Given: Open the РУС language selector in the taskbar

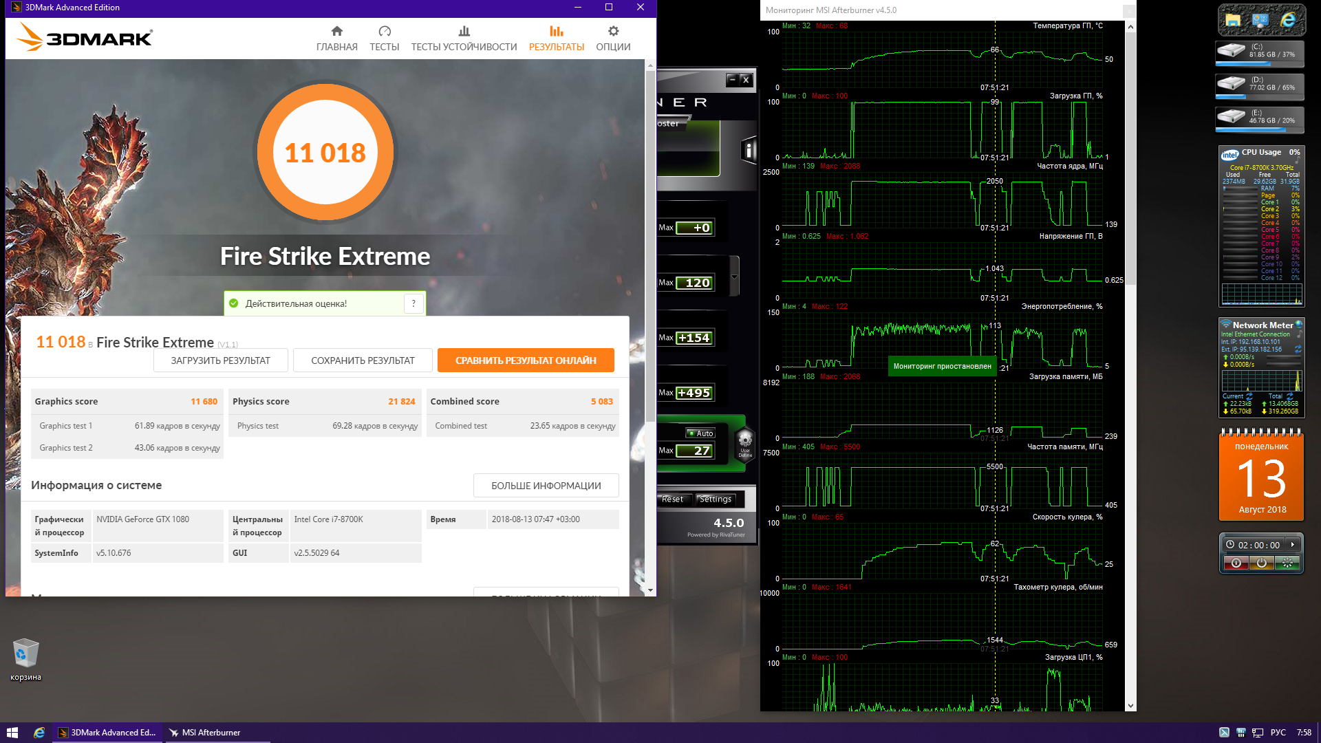Looking at the screenshot, I should pos(1278,733).
